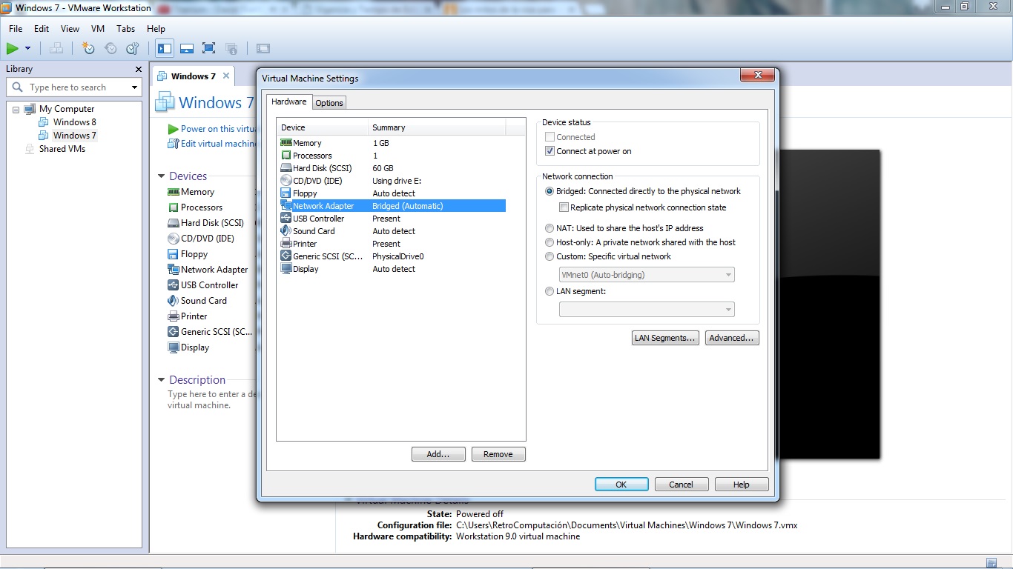The width and height of the screenshot is (1013, 569).
Task: Open the Library search filter dropdown arrow
Action: click(x=134, y=87)
